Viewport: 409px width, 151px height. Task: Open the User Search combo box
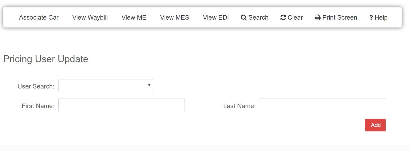click(x=106, y=86)
